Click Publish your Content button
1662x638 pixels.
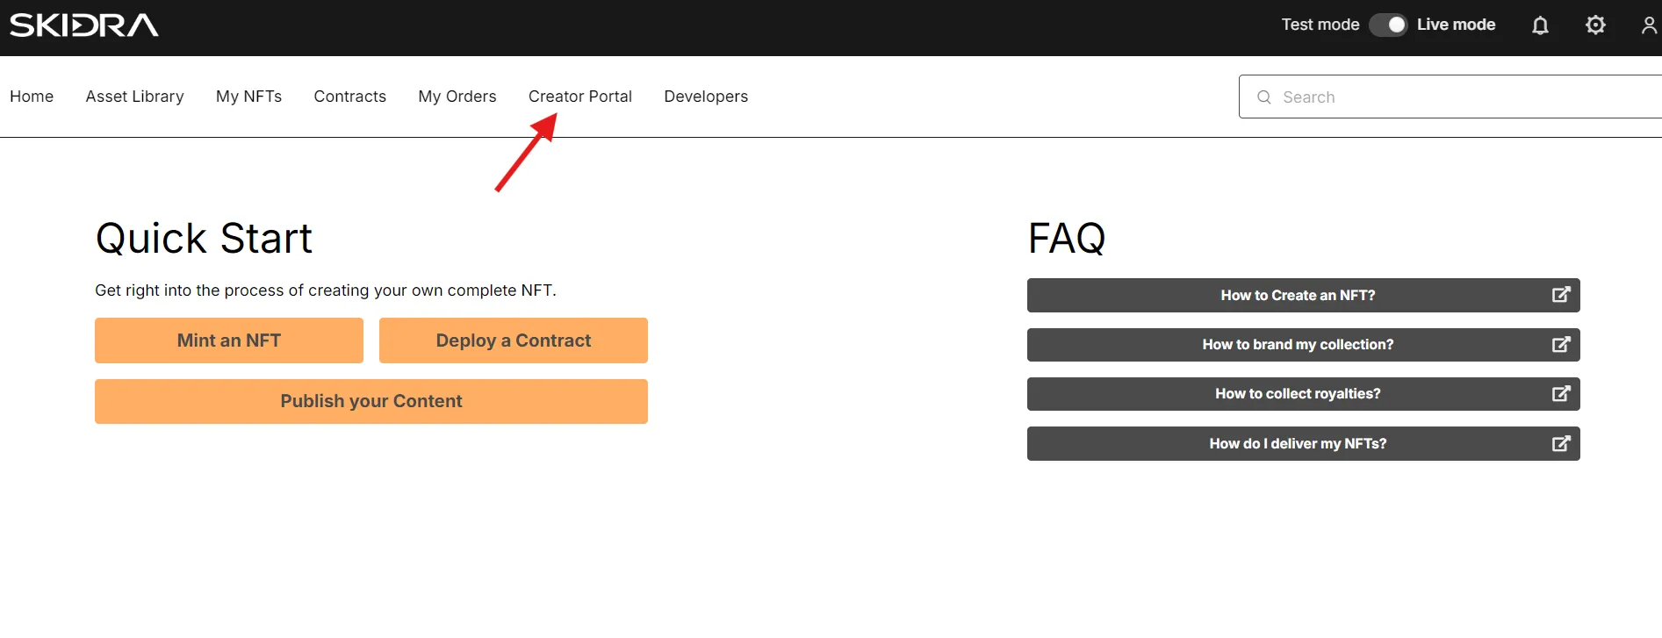[x=371, y=401]
